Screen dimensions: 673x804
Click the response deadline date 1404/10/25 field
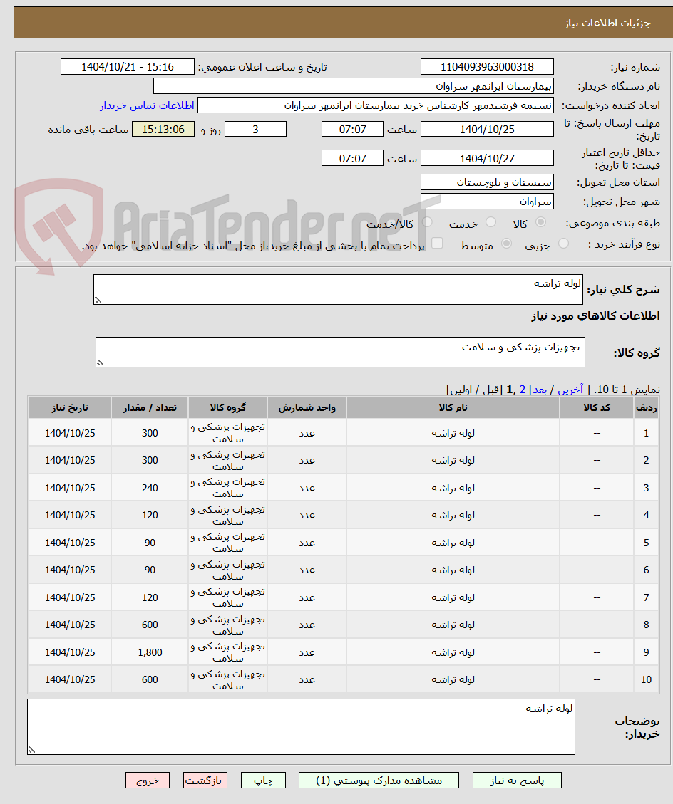click(487, 129)
